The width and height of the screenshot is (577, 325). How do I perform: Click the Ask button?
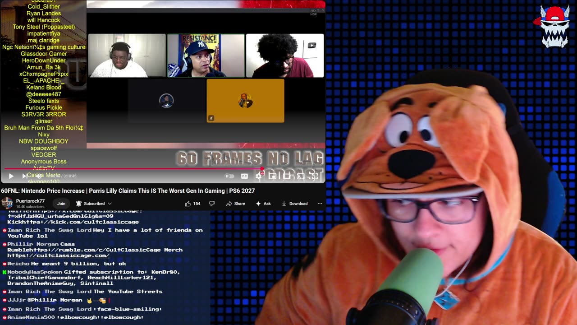click(x=263, y=204)
